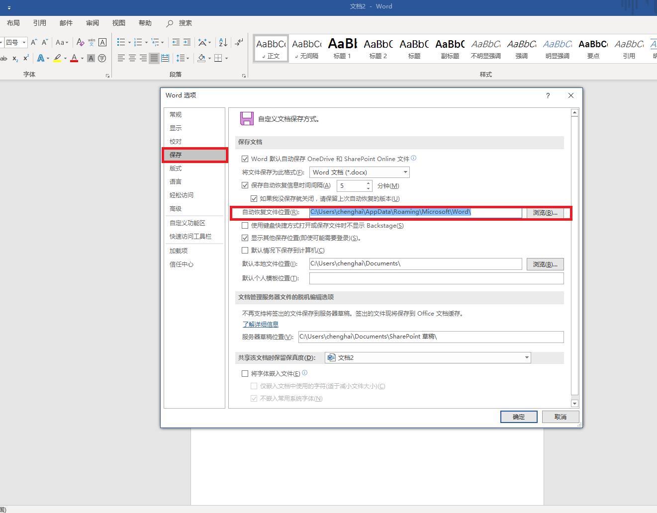657x513 pixels.
Task: Toggle Subscript formatting
Action: [x=15, y=58]
